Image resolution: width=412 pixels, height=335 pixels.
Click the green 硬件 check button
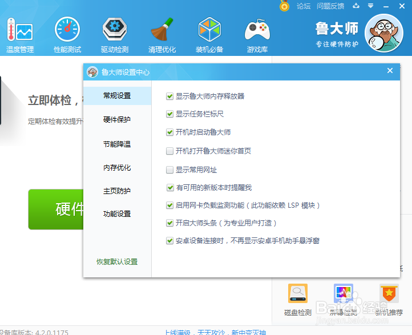click(56, 209)
